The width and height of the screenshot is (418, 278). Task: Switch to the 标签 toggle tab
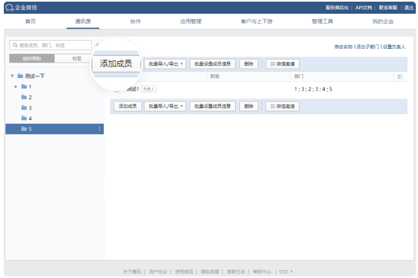click(76, 59)
